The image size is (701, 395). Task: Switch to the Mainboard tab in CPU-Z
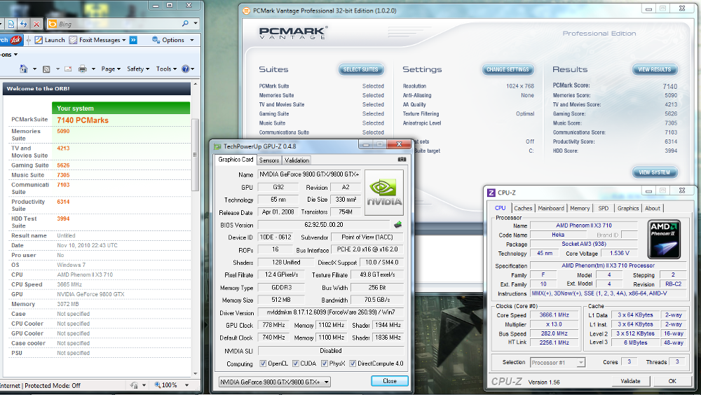point(551,208)
